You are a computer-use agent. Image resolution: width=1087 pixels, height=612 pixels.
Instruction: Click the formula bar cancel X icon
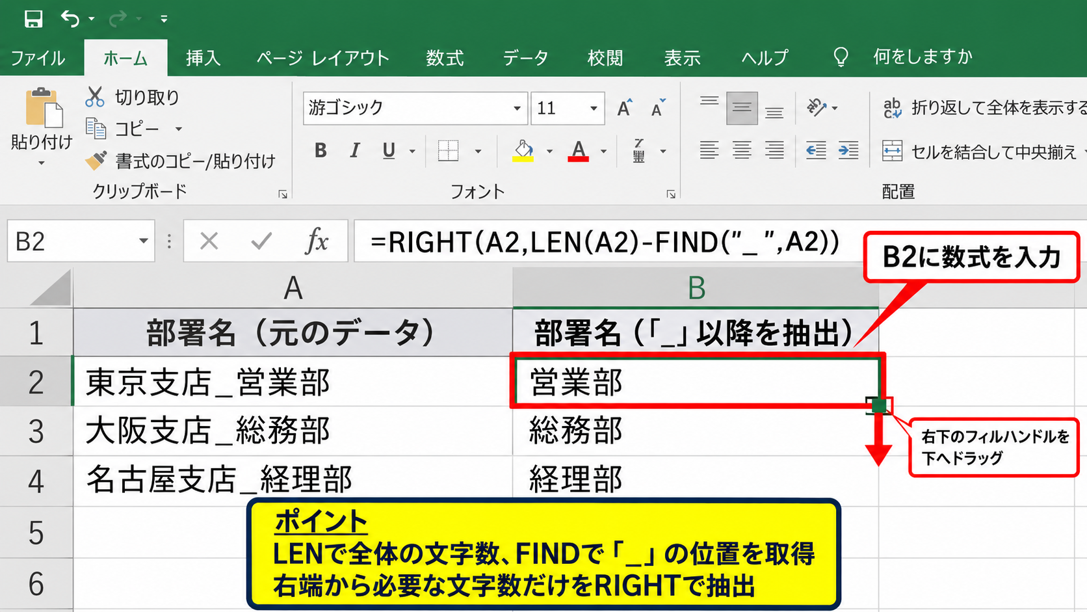coord(209,241)
